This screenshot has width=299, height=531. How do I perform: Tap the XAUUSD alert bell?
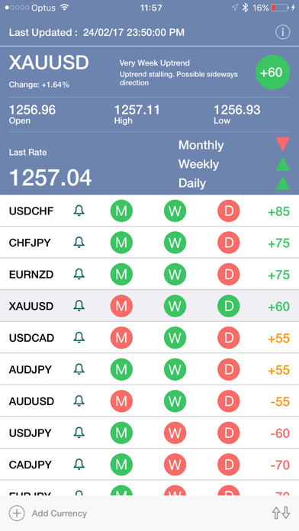tap(79, 306)
